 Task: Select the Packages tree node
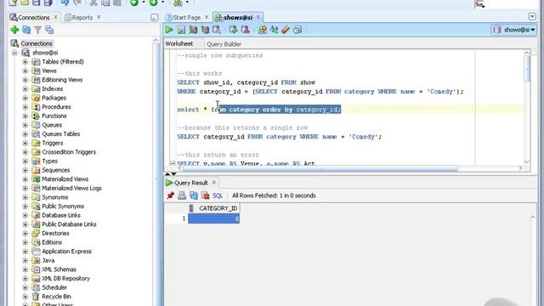(54, 98)
